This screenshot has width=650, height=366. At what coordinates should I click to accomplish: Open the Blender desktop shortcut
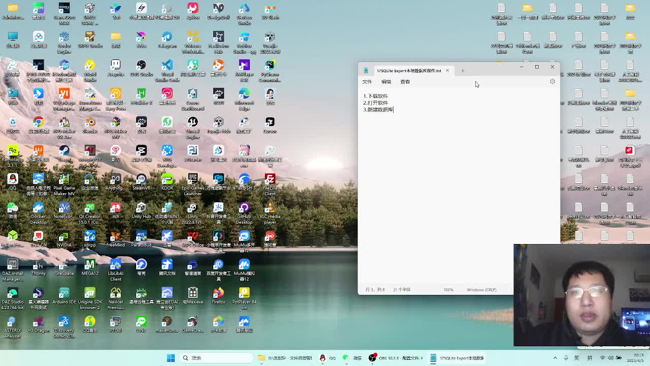(x=90, y=124)
